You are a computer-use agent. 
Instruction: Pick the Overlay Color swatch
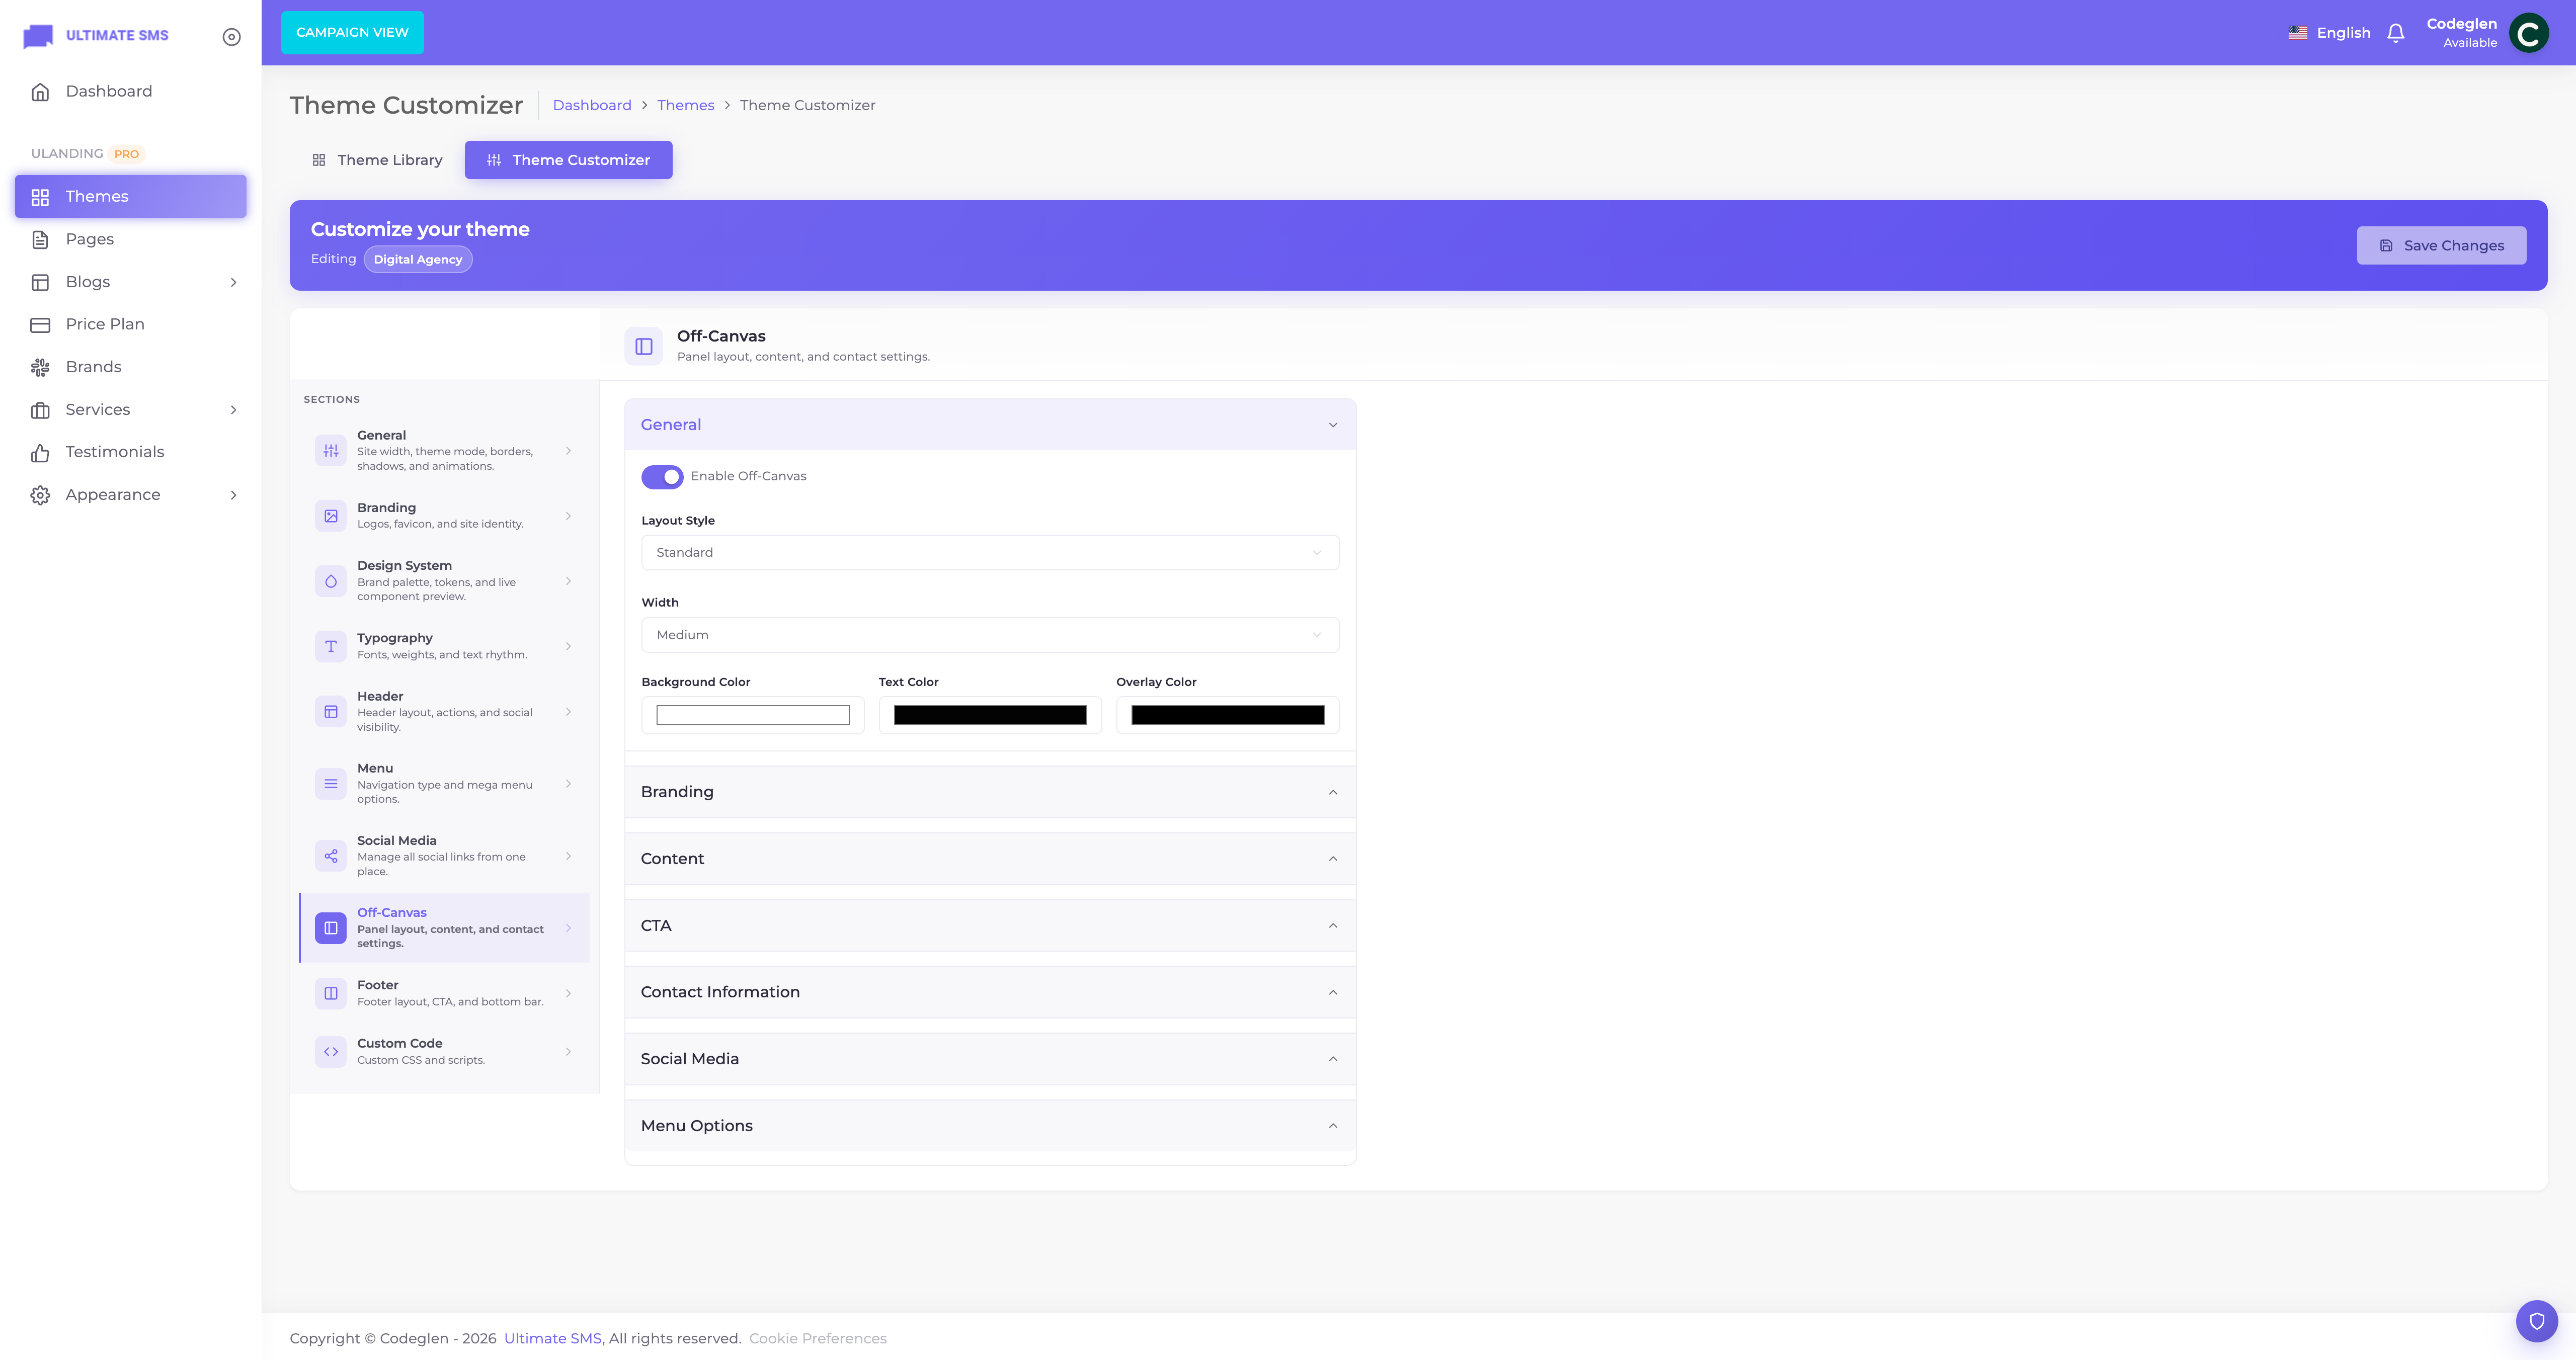pyautogui.click(x=1228, y=715)
